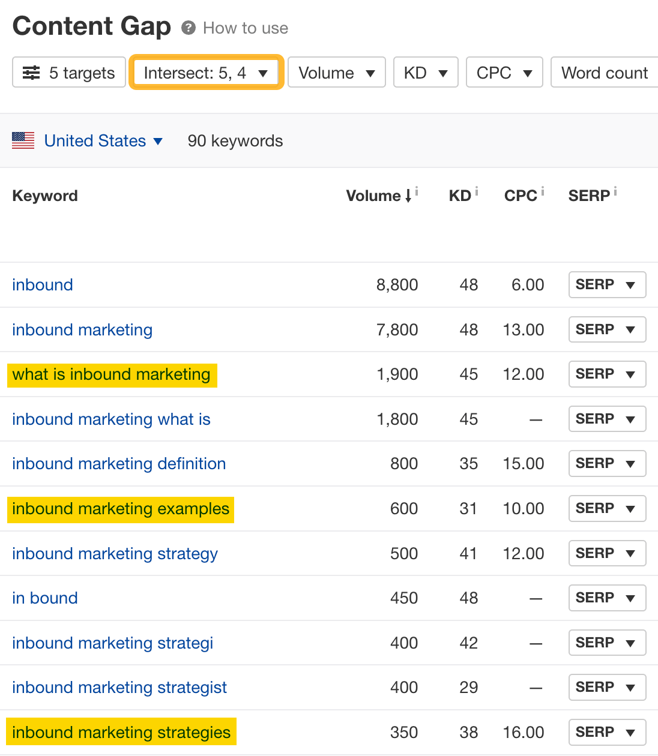
Task: Click the SERP column info icon
Action: [x=615, y=190]
